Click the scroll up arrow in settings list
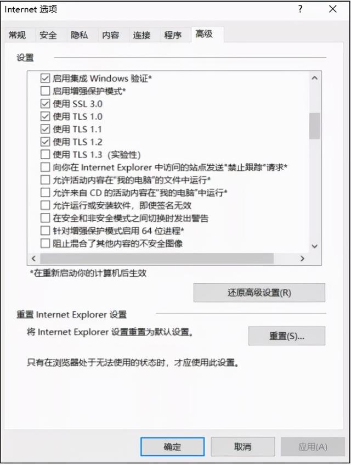 (315, 79)
